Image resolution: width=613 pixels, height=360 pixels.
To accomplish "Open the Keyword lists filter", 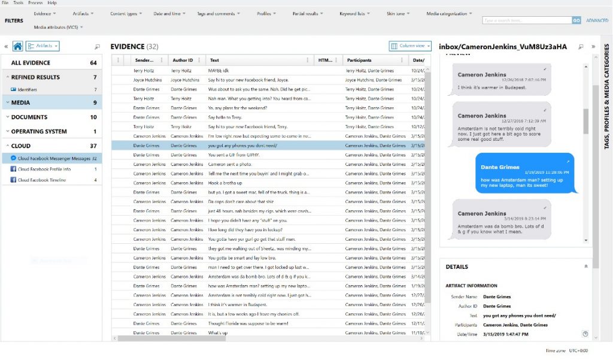I will point(354,14).
